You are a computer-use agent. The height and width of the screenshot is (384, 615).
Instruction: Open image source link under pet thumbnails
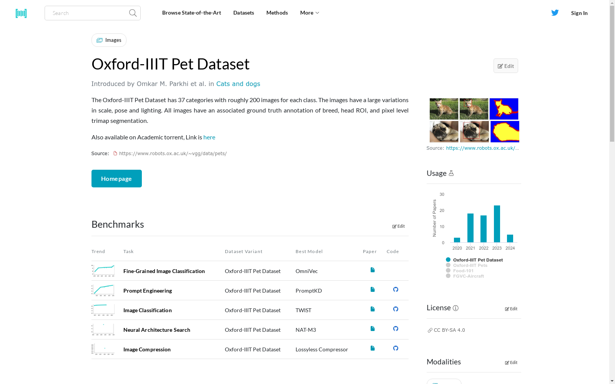click(482, 148)
